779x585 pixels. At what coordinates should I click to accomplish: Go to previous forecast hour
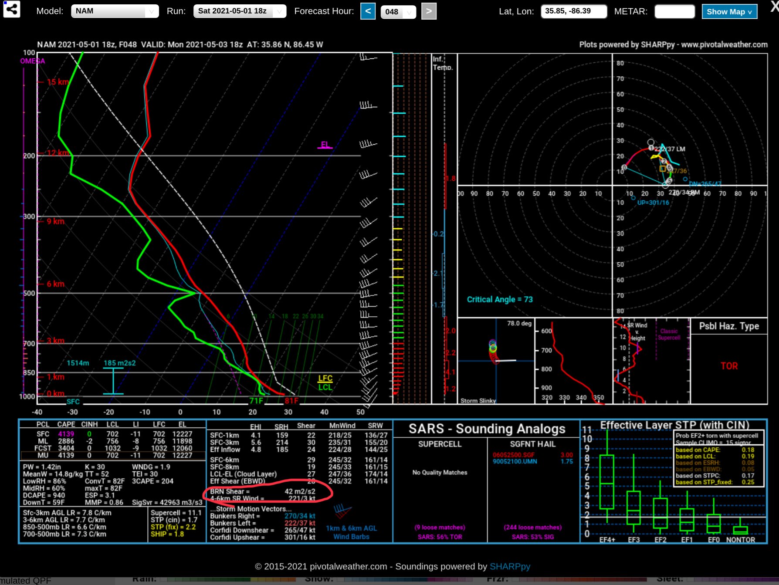coord(368,11)
